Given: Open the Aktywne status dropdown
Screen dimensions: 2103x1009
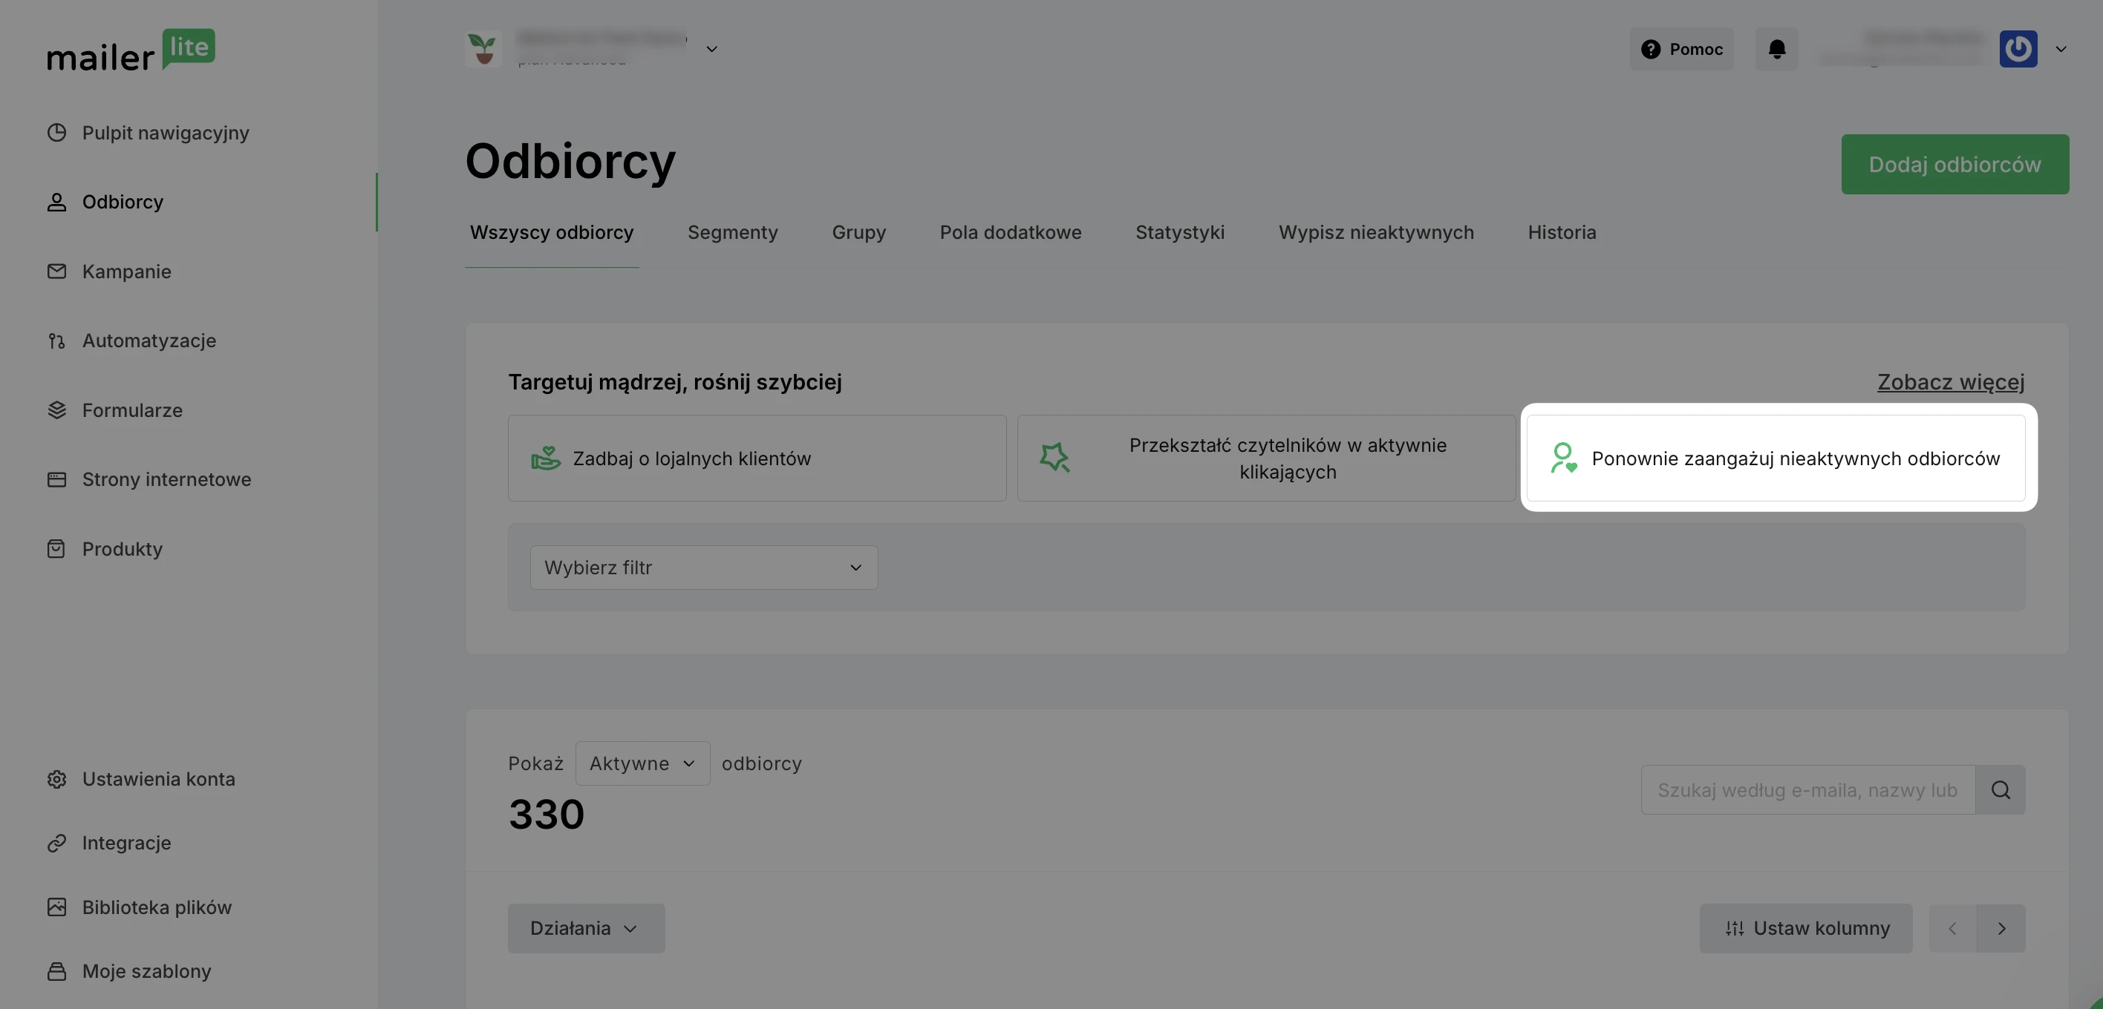Looking at the screenshot, I should tap(642, 763).
